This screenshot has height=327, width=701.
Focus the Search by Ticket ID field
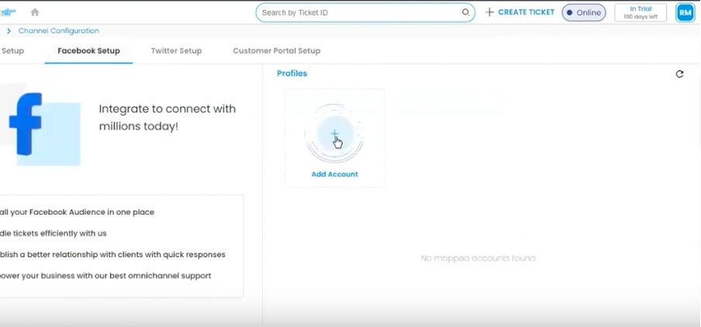(364, 12)
